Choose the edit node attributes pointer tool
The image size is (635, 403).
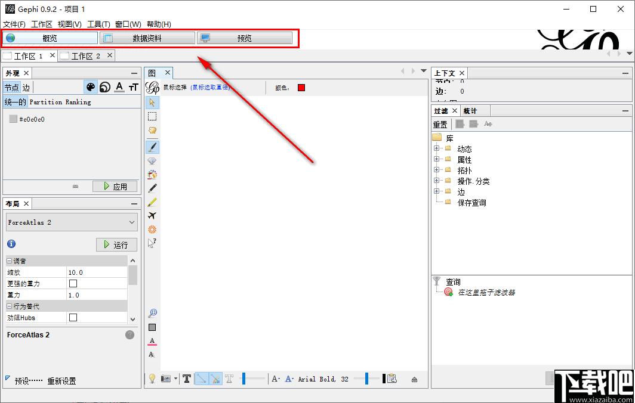click(152, 243)
